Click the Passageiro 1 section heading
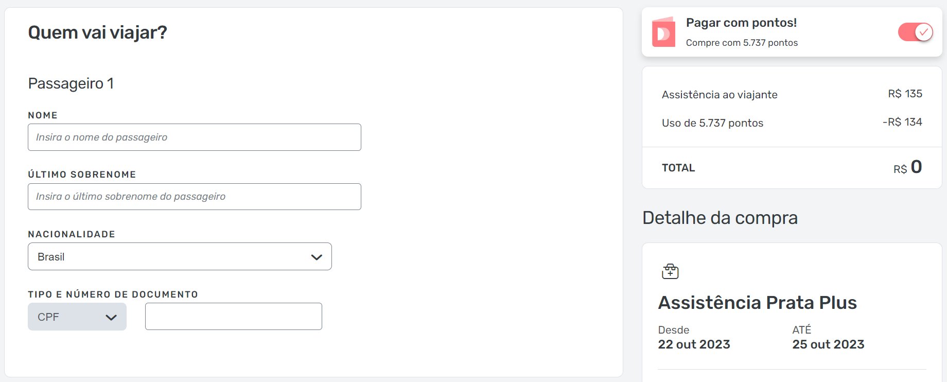 71,83
